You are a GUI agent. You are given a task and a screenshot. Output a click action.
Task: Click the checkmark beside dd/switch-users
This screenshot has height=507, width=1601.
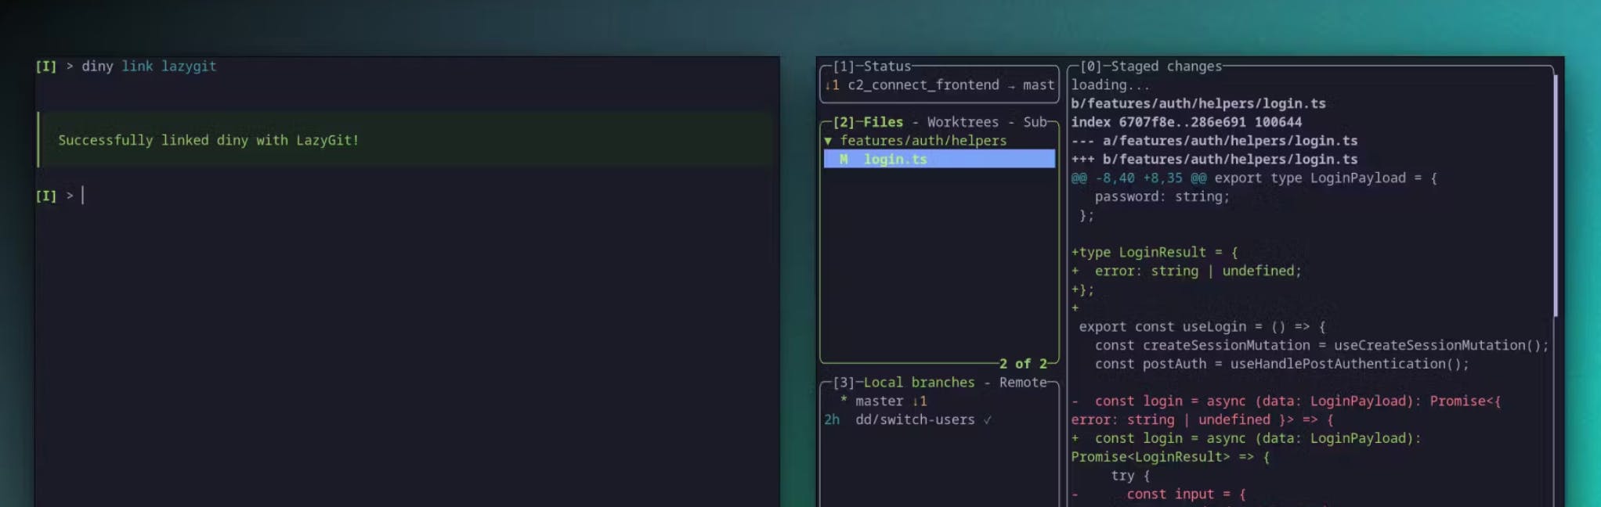(x=987, y=420)
